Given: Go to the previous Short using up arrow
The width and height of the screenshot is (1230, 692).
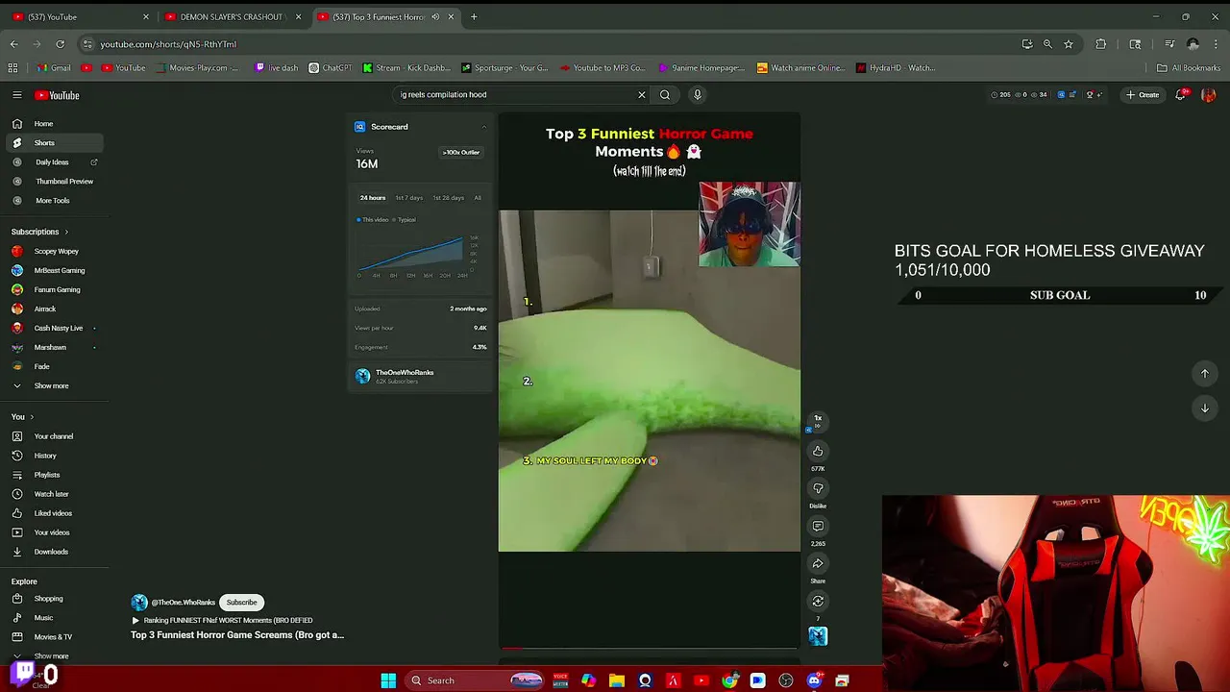Looking at the screenshot, I should pos(1205,373).
